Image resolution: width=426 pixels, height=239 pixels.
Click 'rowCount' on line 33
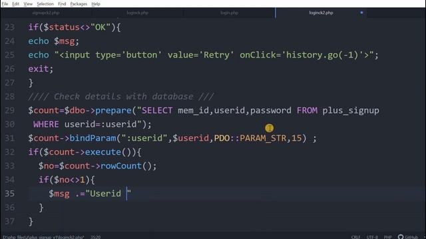121,166
